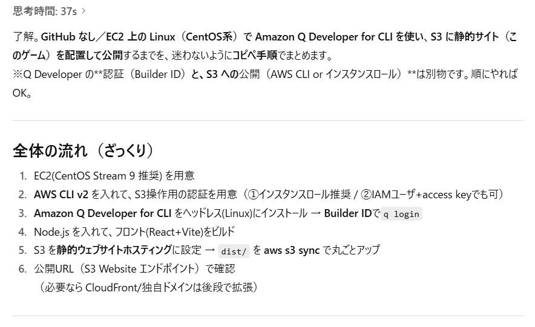Select list item EC2(CentOS Stream 9 推奨) を用意

(114, 176)
